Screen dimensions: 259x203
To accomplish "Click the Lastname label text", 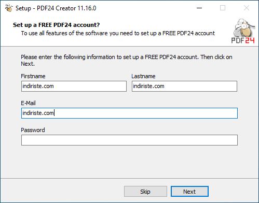I will tap(143, 76).
